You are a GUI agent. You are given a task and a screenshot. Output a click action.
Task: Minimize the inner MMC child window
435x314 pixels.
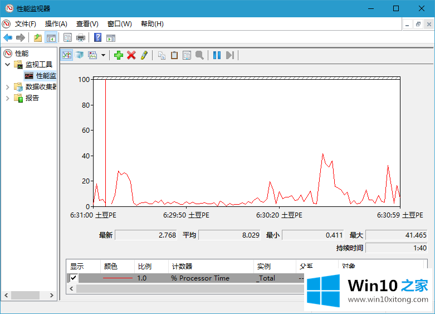(x=407, y=25)
